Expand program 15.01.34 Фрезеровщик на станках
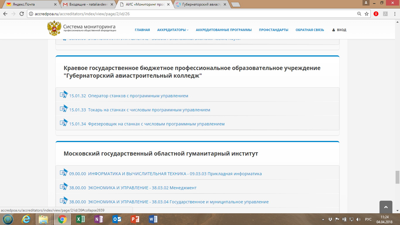 point(147,124)
